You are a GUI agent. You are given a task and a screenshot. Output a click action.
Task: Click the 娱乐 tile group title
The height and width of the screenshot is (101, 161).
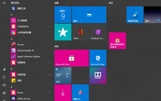[111, 3]
